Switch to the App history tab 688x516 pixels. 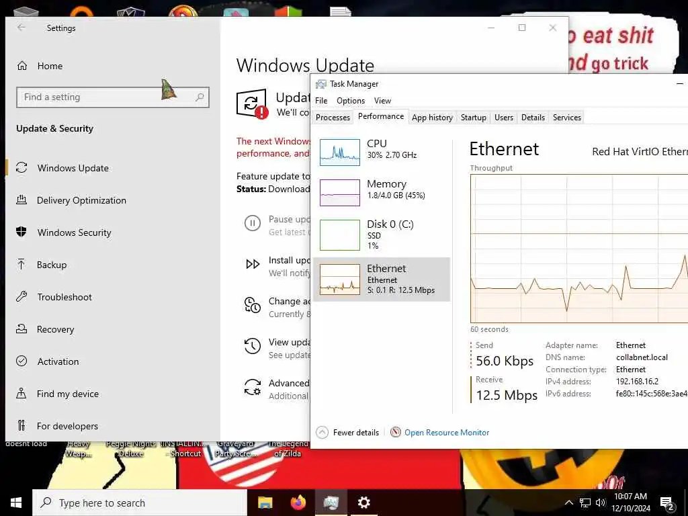pyautogui.click(x=432, y=117)
